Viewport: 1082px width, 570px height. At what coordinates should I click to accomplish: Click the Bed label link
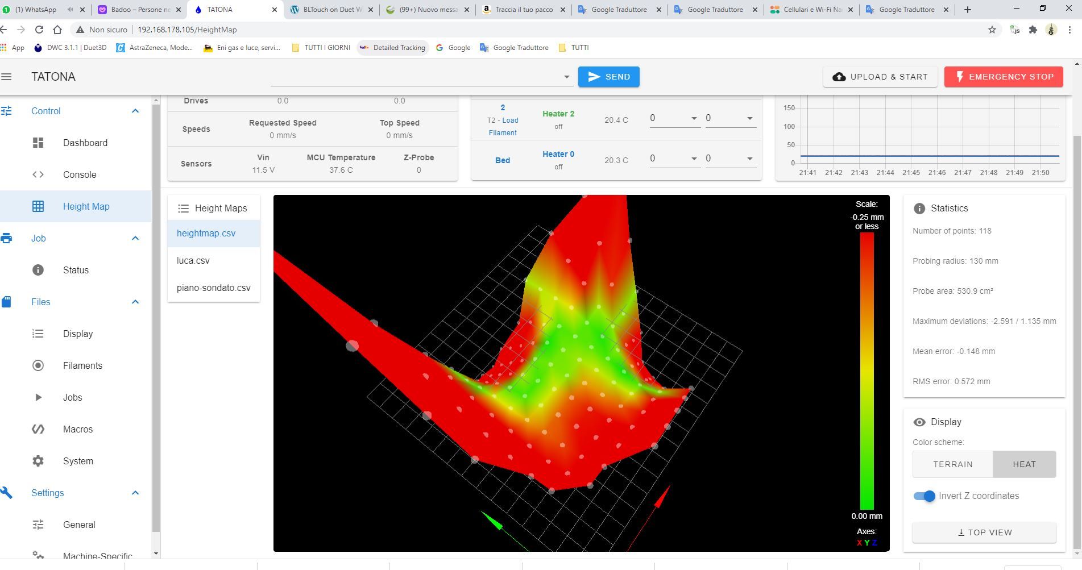click(503, 160)
